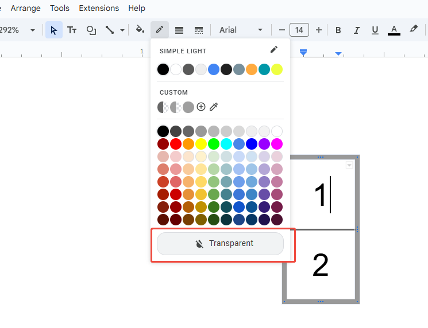The width and height of the screenshot is (428, 328).
Task: Toggle underline formatting
Action: tap(375, 30)
